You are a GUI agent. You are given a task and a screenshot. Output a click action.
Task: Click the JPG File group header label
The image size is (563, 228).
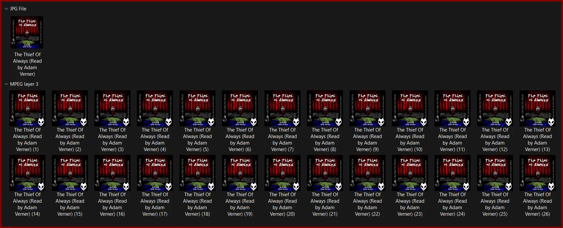point(18,9)
